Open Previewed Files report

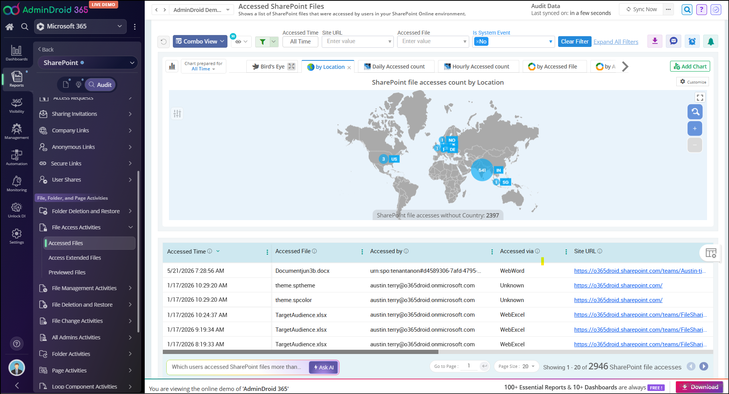coord(67,272)
